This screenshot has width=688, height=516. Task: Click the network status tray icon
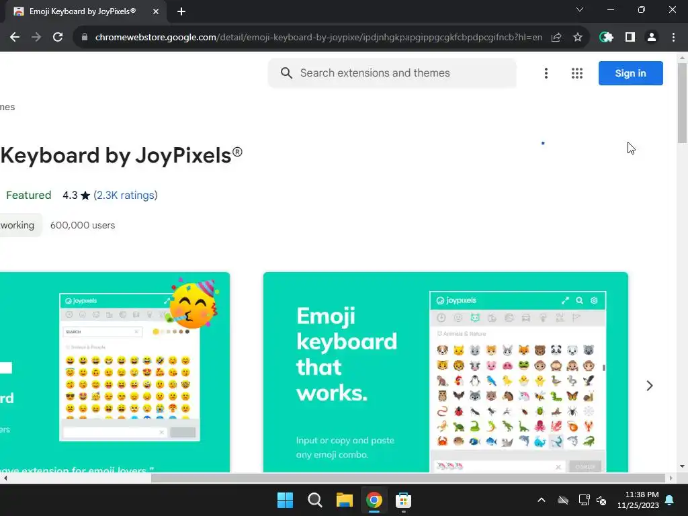click(584, 500)
